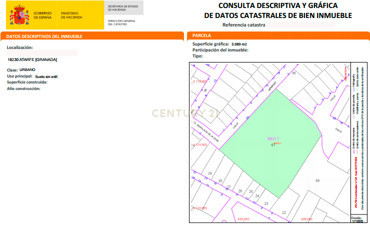
Task: Click the red north arrow on map
Action: click(x=345, y=73)
